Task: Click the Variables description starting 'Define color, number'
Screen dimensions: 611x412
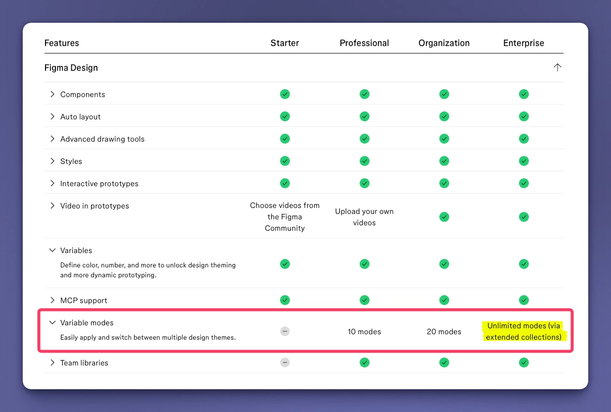Action: [148, 270]
